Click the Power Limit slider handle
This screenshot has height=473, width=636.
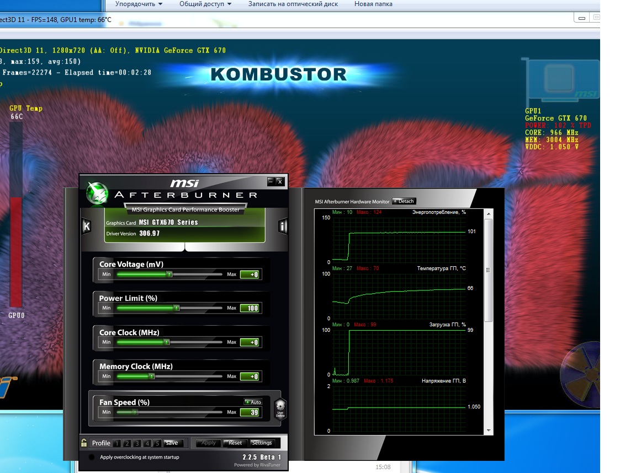coord(177,308)
